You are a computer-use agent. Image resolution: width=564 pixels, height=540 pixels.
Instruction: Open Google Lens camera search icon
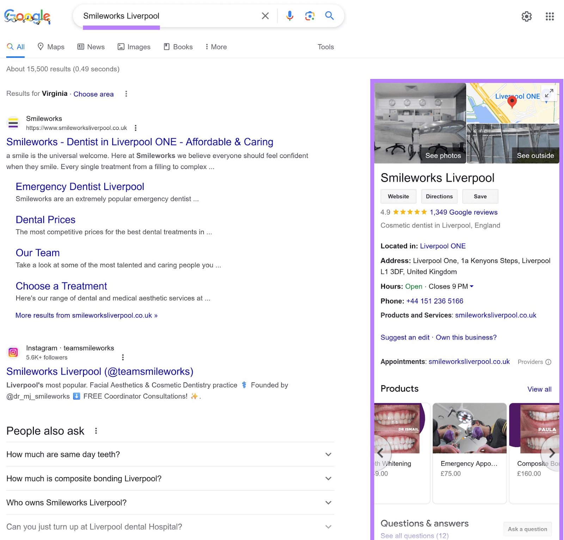[309, 16]
